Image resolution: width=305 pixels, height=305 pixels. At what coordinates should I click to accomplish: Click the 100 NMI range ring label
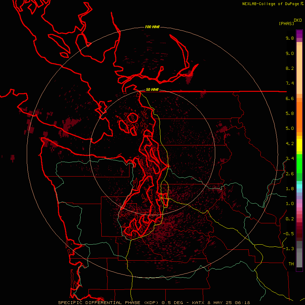[152, 27]
